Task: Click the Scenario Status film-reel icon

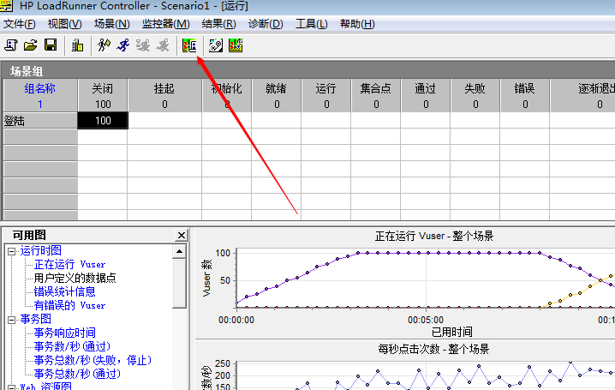Action: pyautogui.click(x=216, y=45)
